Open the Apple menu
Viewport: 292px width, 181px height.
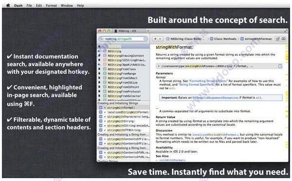pos(8,5)
